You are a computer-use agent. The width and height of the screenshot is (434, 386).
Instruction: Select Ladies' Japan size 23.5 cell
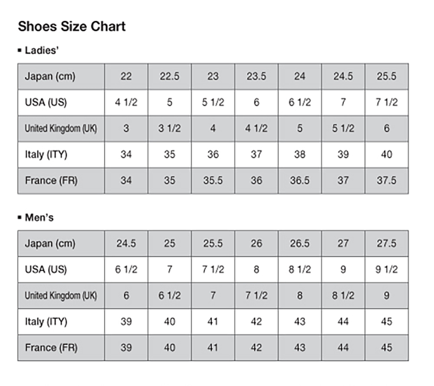tap(256, 76)
